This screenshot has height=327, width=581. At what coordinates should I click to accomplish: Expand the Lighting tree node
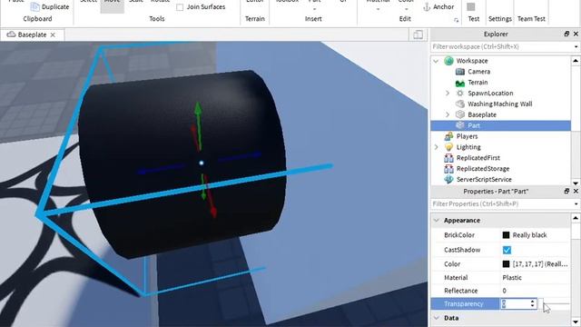pyautogui.click(x=437, y=147)
